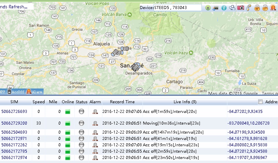The width and height of the screenshot is (278, 163).
Task: Click the Live Info (9) column header
Action: click(185, 102)
